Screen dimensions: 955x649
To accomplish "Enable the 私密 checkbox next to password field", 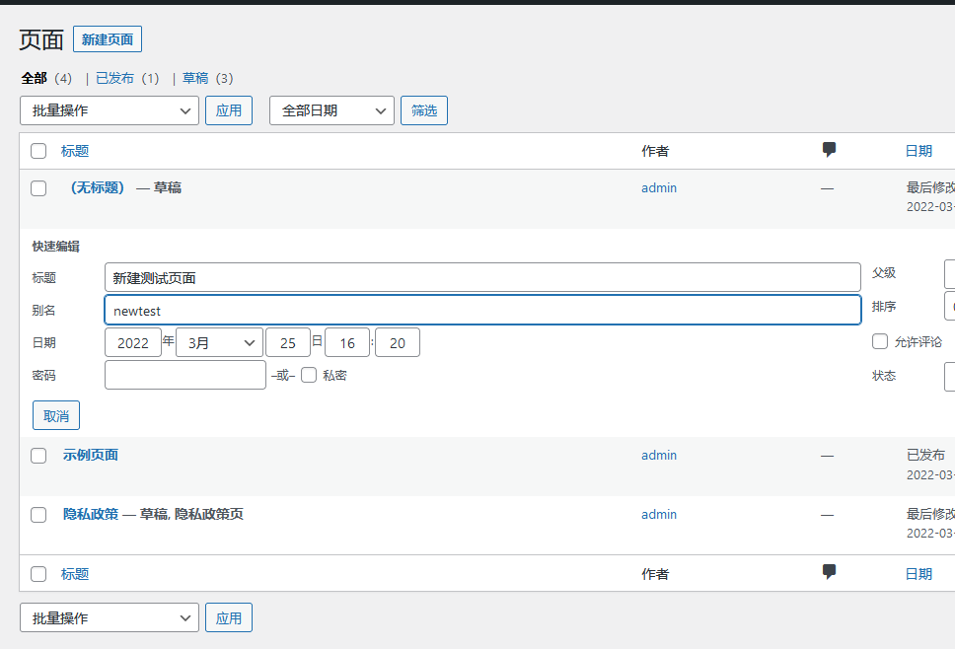I will [309, 375].
